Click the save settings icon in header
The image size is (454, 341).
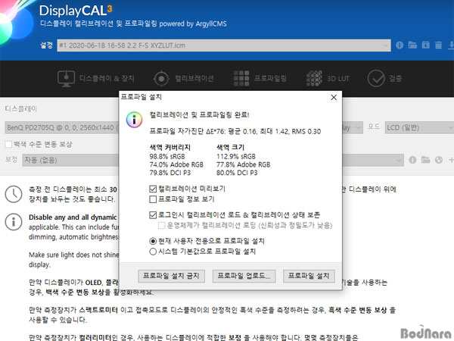pyautogui.click(x=425, y=45)
